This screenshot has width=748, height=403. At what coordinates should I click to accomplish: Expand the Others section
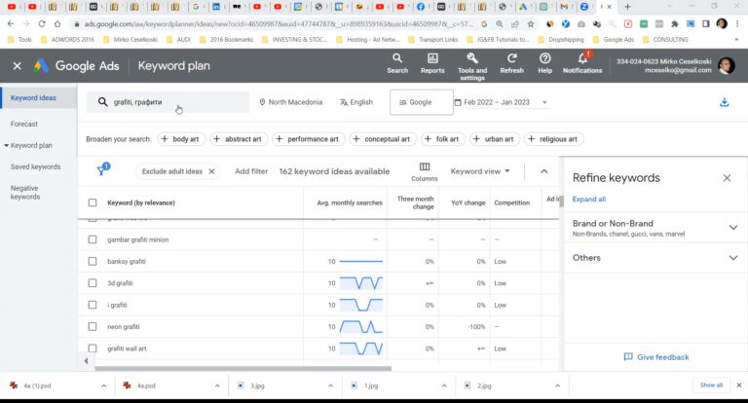(733, 258)
